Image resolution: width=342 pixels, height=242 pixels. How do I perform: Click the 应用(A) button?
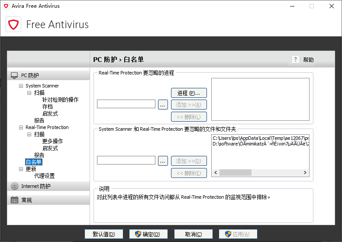pos(238,234)
